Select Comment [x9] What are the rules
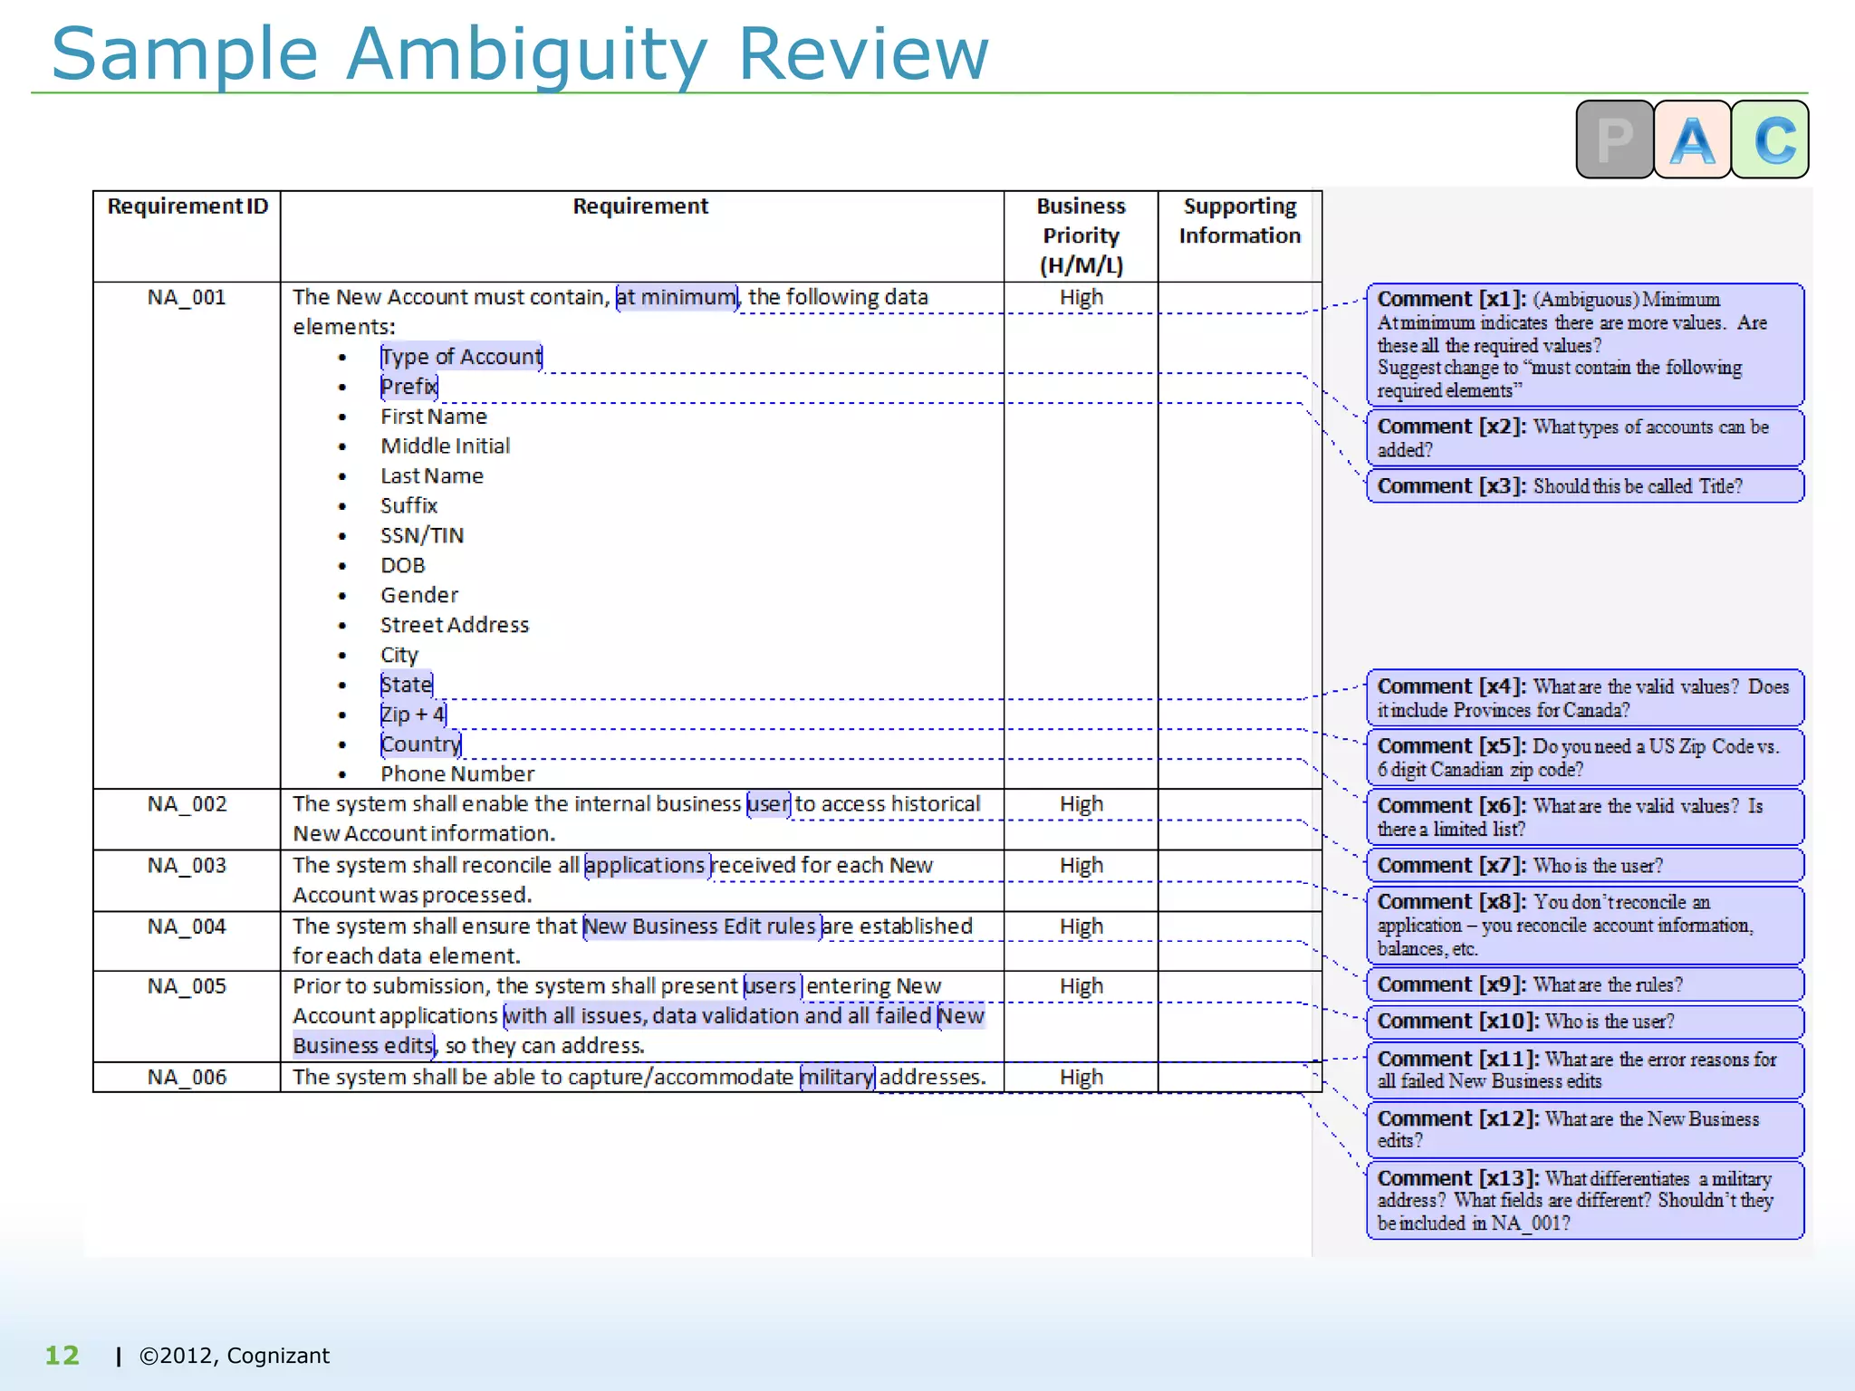This screenshot has width=1855, height=1391. click(x=1585, y=984)
